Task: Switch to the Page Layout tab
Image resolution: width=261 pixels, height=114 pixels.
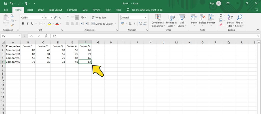Action: [55, 10]
